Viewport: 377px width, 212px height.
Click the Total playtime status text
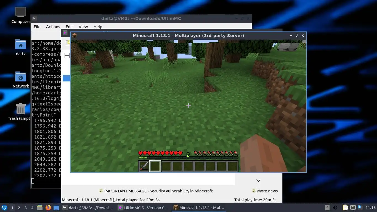(255, 200)
